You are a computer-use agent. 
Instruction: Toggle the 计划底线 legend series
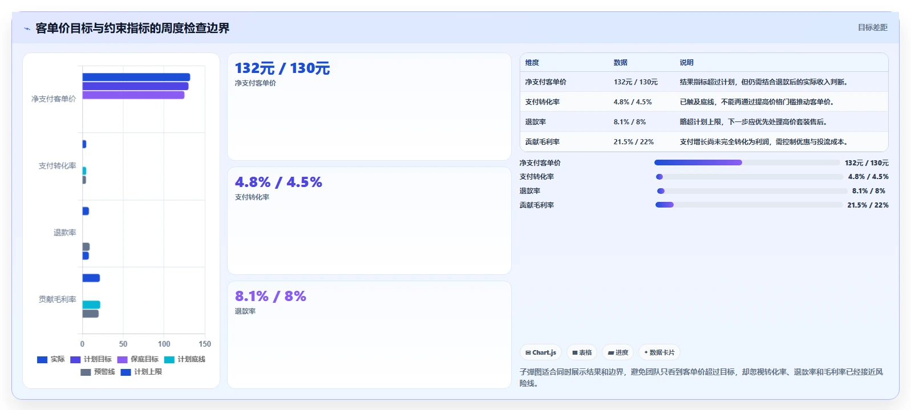184,359
